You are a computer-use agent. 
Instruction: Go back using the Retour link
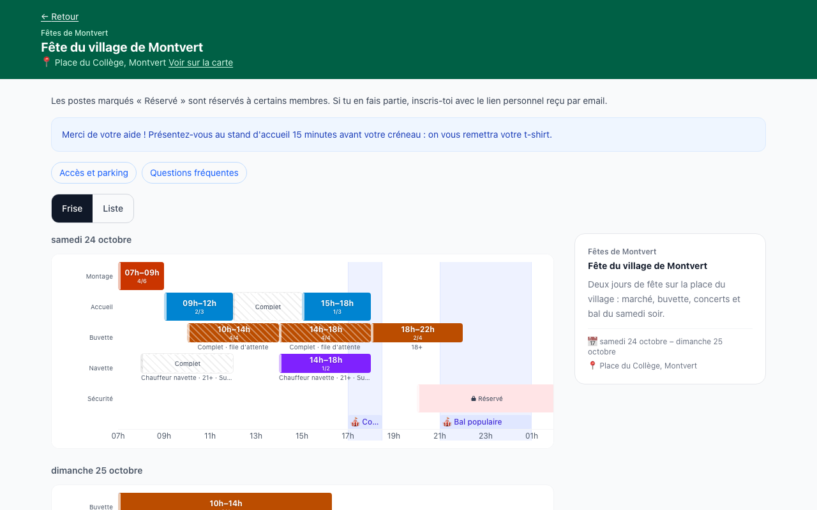click(59, 17)
